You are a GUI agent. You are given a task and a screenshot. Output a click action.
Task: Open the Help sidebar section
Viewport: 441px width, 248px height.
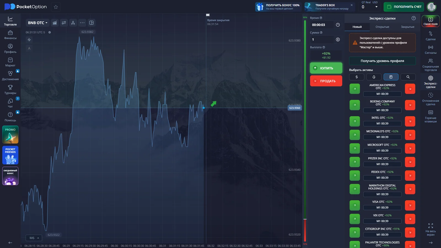[x=10, y=117]
